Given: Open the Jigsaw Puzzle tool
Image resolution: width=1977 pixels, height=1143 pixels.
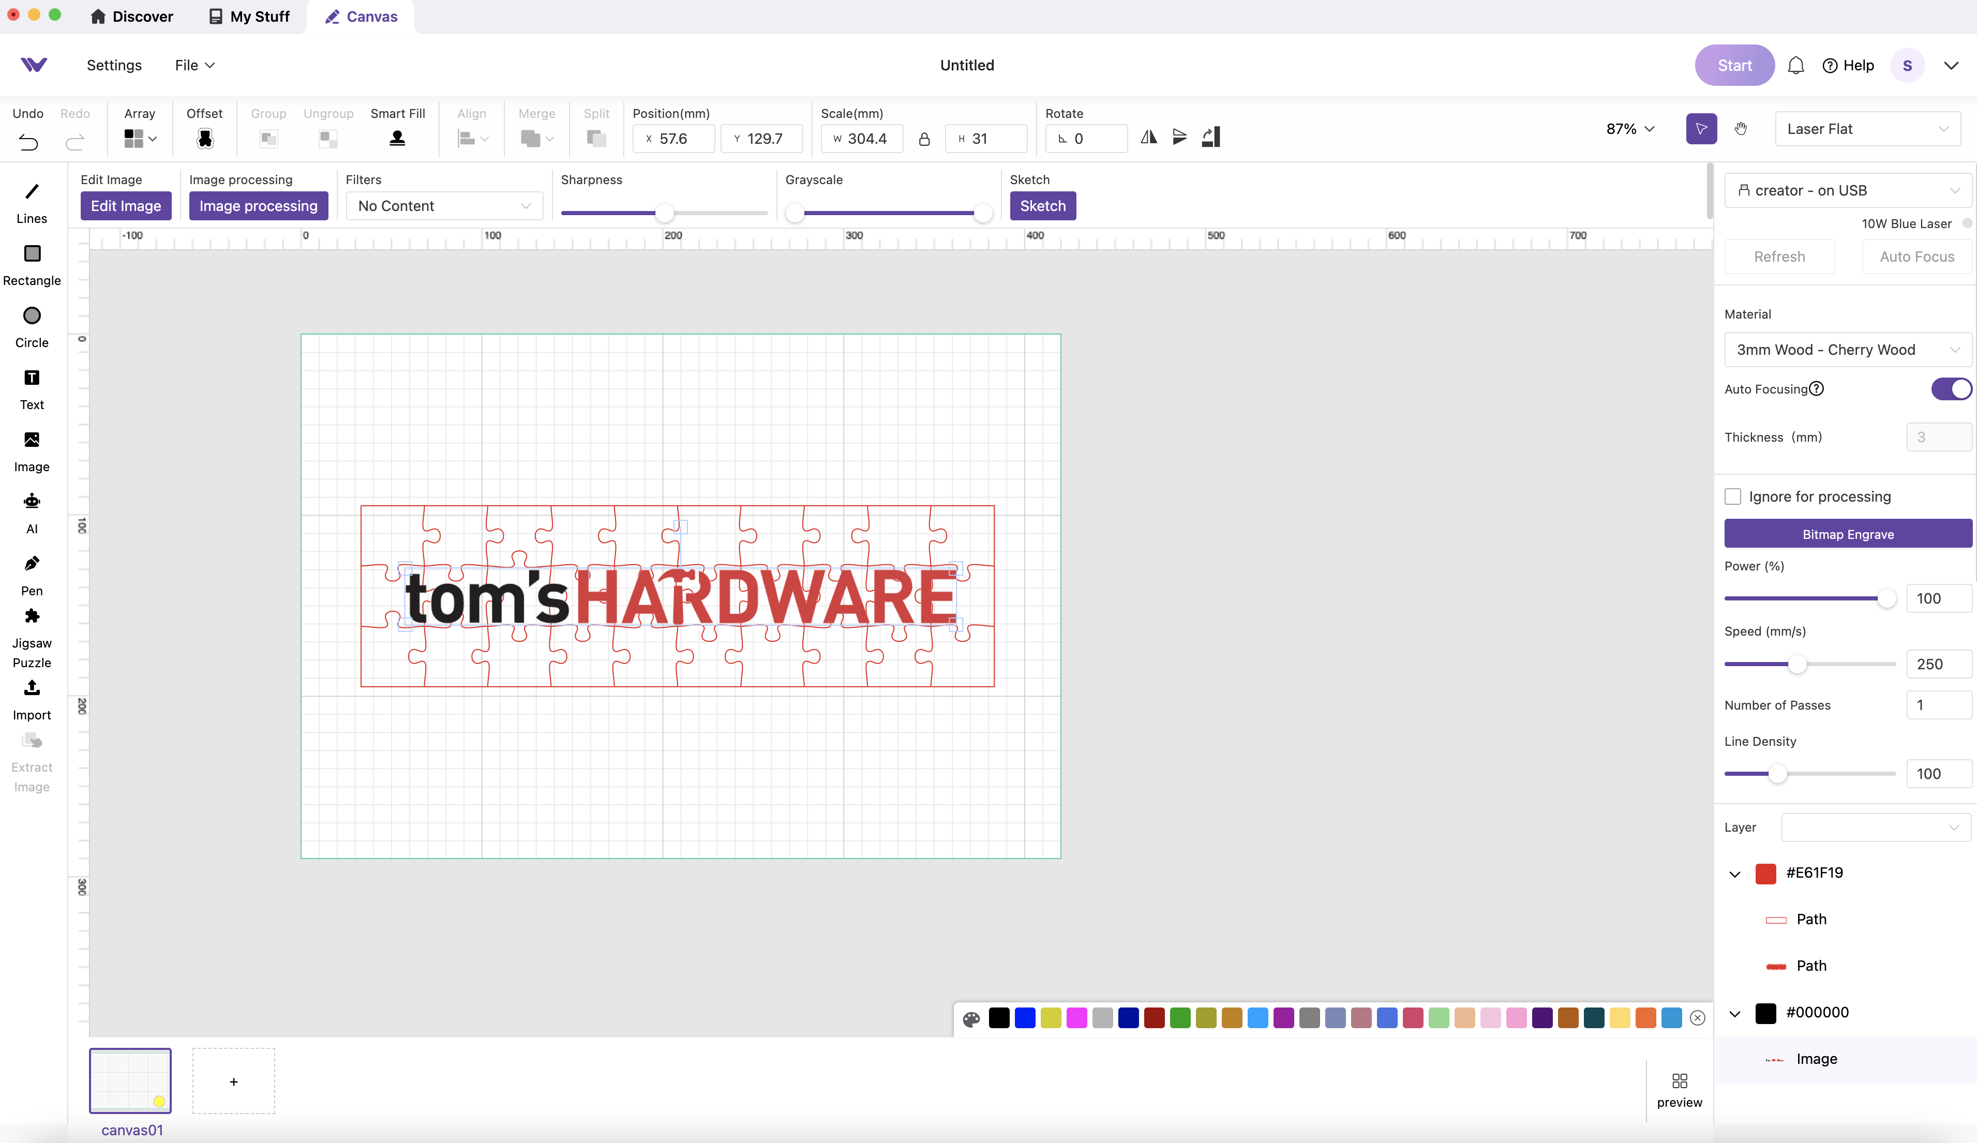Looking at the screenshot, I should [x=32, y=638].
